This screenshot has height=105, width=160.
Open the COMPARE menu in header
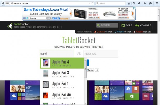tap(143, 25)
